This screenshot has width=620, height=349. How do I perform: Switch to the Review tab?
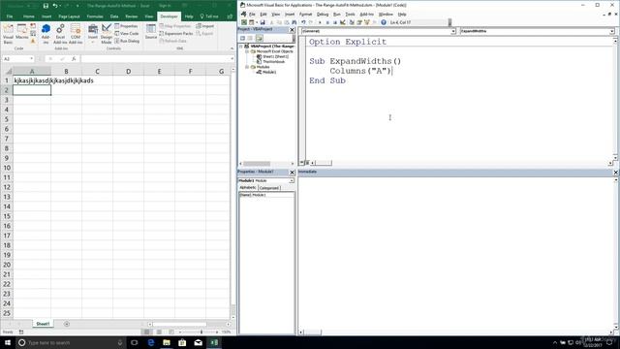(x=132, y=16)
